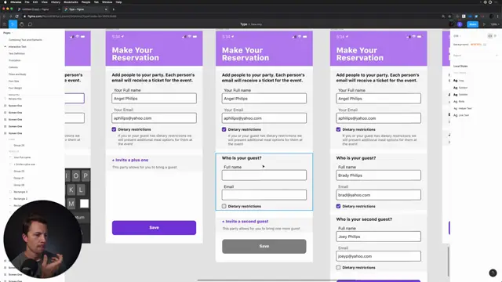Click the Brady Philips name field
The width and height of the screenshot is (502, 282).
[378, 175]
